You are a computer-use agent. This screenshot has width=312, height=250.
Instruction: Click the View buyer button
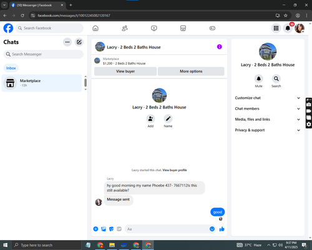(x=125, y=71)
